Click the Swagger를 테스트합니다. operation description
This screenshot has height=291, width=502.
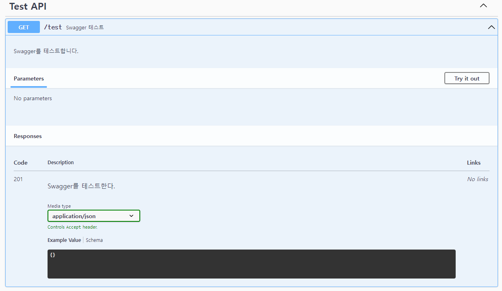(46, 51)
